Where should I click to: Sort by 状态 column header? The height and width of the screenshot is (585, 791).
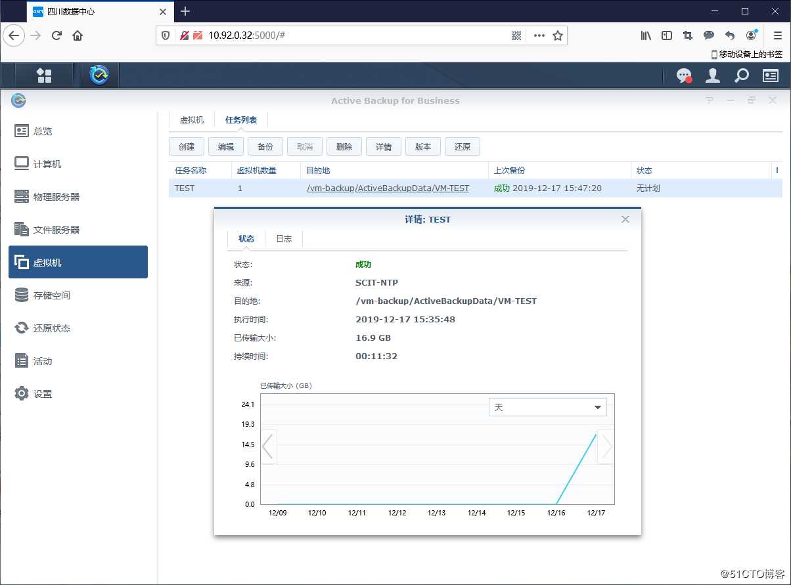pos(701,170)
